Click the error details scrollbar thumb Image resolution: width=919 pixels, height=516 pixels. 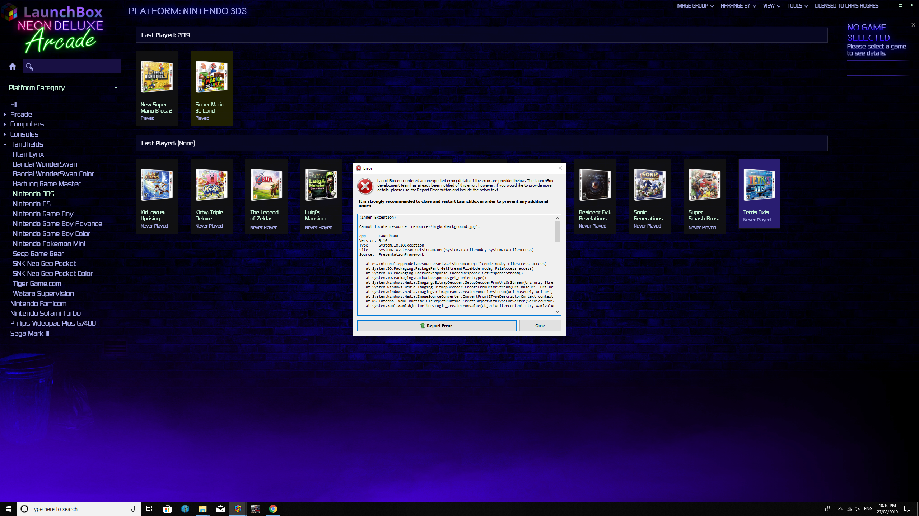[558, 231]
